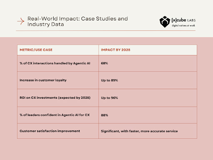
Task: Click the 'digital natives at work' tagline
Action: [183, 25]
